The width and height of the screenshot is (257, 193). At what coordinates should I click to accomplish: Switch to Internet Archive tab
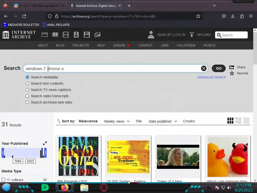coord(96,6)
